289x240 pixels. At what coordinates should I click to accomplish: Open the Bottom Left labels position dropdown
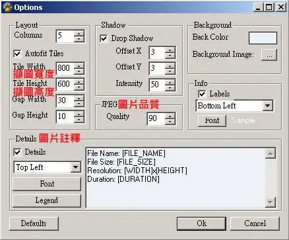[268, 106]
